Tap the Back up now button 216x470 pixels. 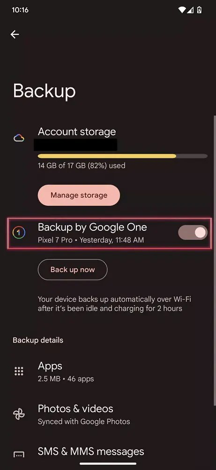coord(73,269)
